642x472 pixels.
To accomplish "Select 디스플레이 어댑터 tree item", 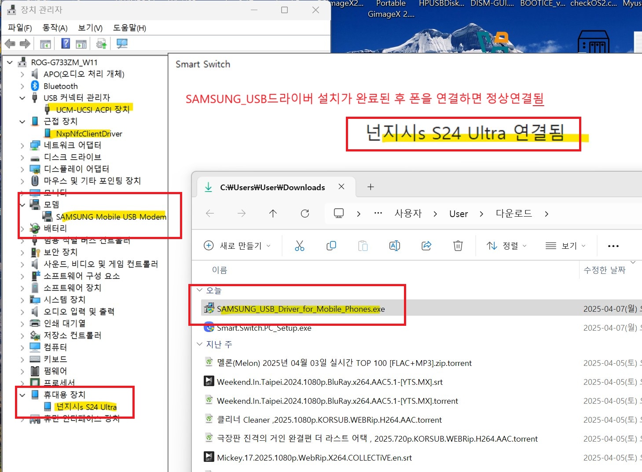I will pyautogui.click(x=76, y=169).
